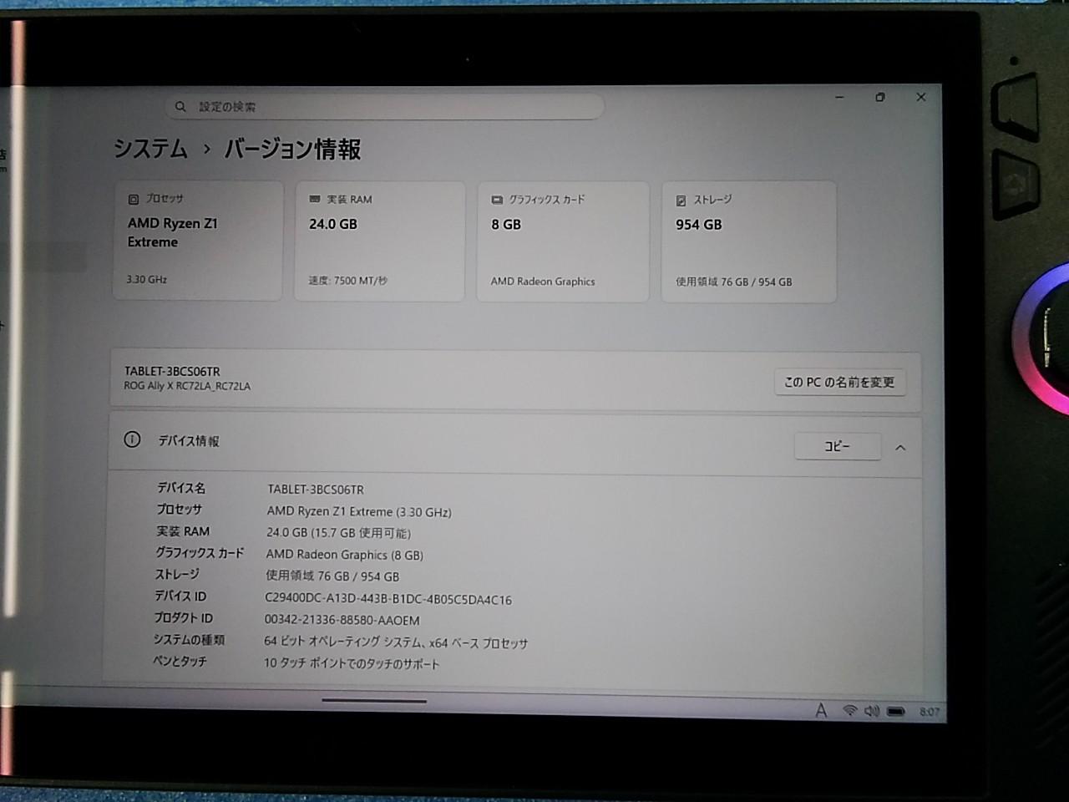The height and width of the screenshot is (802, 1069).
Task: Go back to システム via the breadcrumb
Action: click(x=150, y=150)
